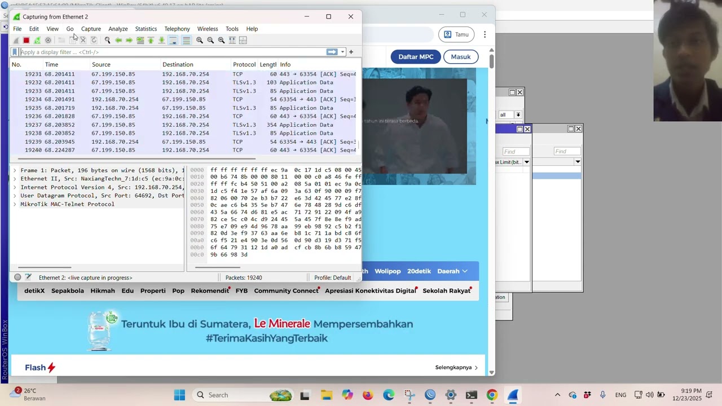The image size is (722, 406).
Task: Jump to the first packet
Action: point(151,40)
